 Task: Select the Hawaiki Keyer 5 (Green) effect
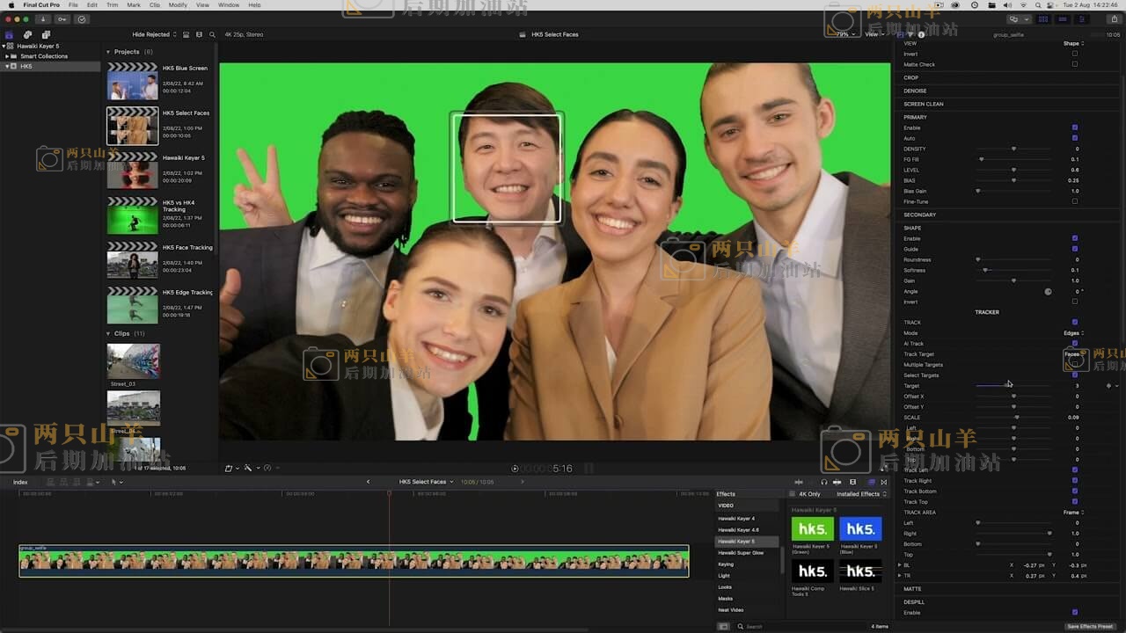click(812, 528)
